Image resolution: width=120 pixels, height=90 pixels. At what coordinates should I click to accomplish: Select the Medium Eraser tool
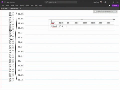pos(14,8)
